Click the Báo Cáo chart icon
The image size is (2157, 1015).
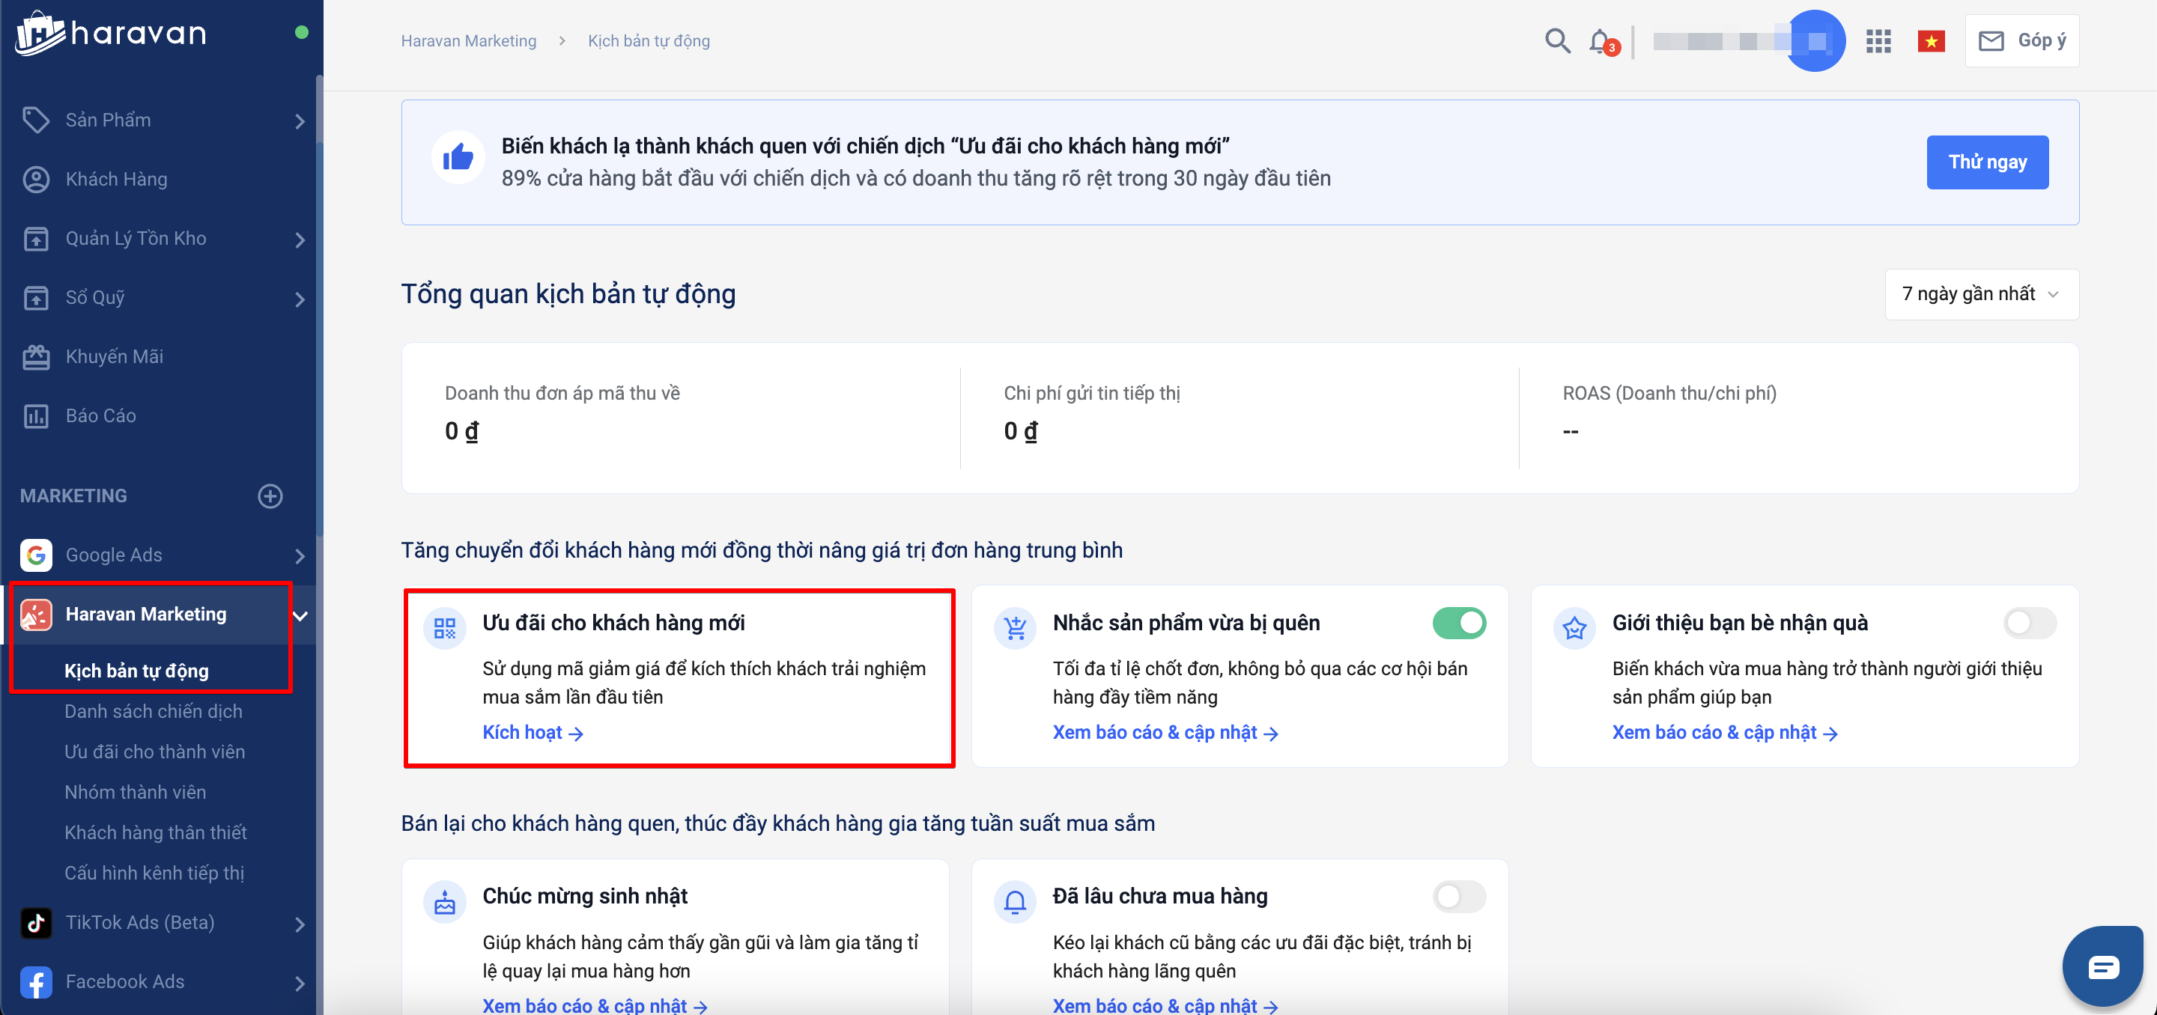[35, 416]
